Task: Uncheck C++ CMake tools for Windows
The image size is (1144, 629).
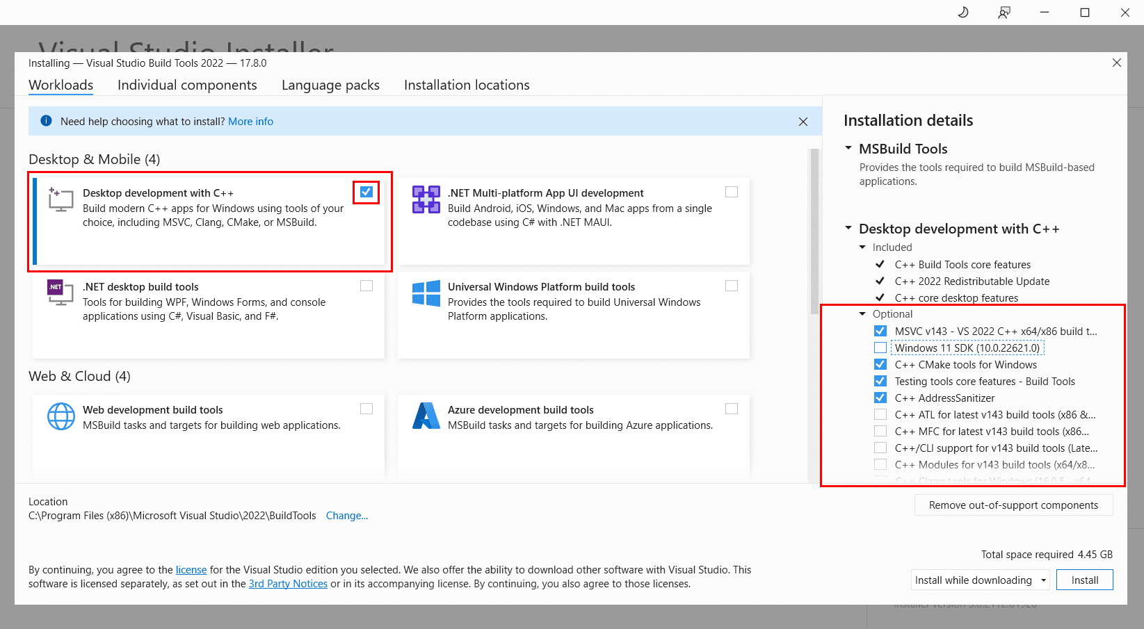Action: coord(880,364)
